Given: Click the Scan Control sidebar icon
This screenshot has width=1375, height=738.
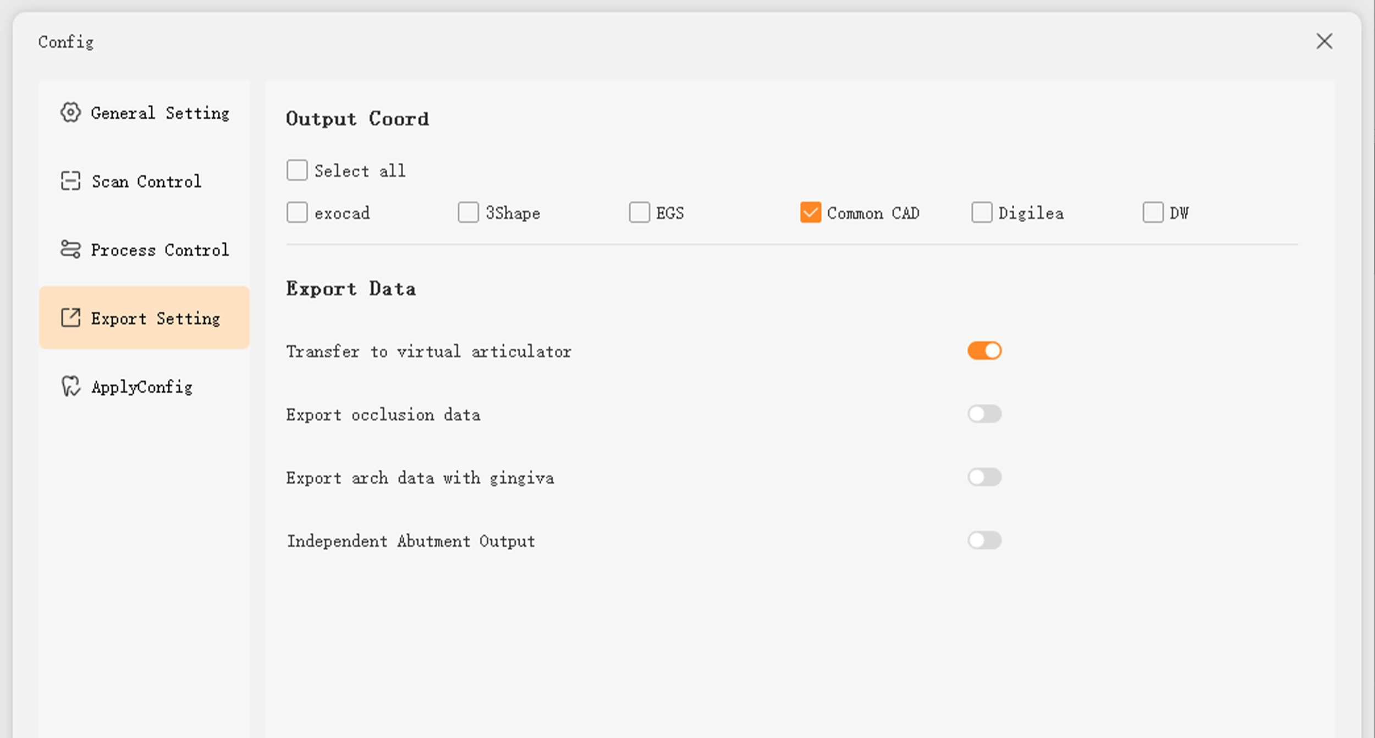Looking at the screenshot, I should (70, 181).
